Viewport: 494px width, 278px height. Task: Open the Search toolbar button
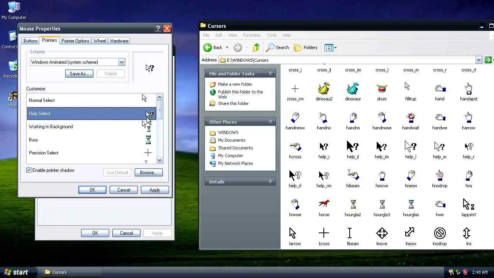277,47
